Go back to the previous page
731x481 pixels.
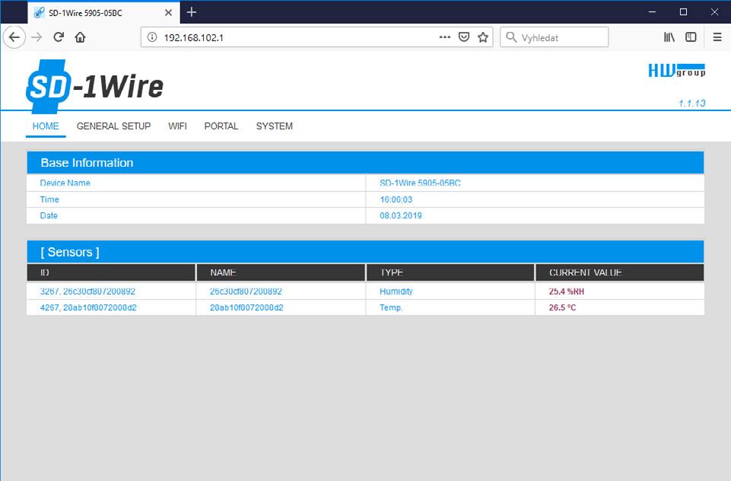(14, 37)
